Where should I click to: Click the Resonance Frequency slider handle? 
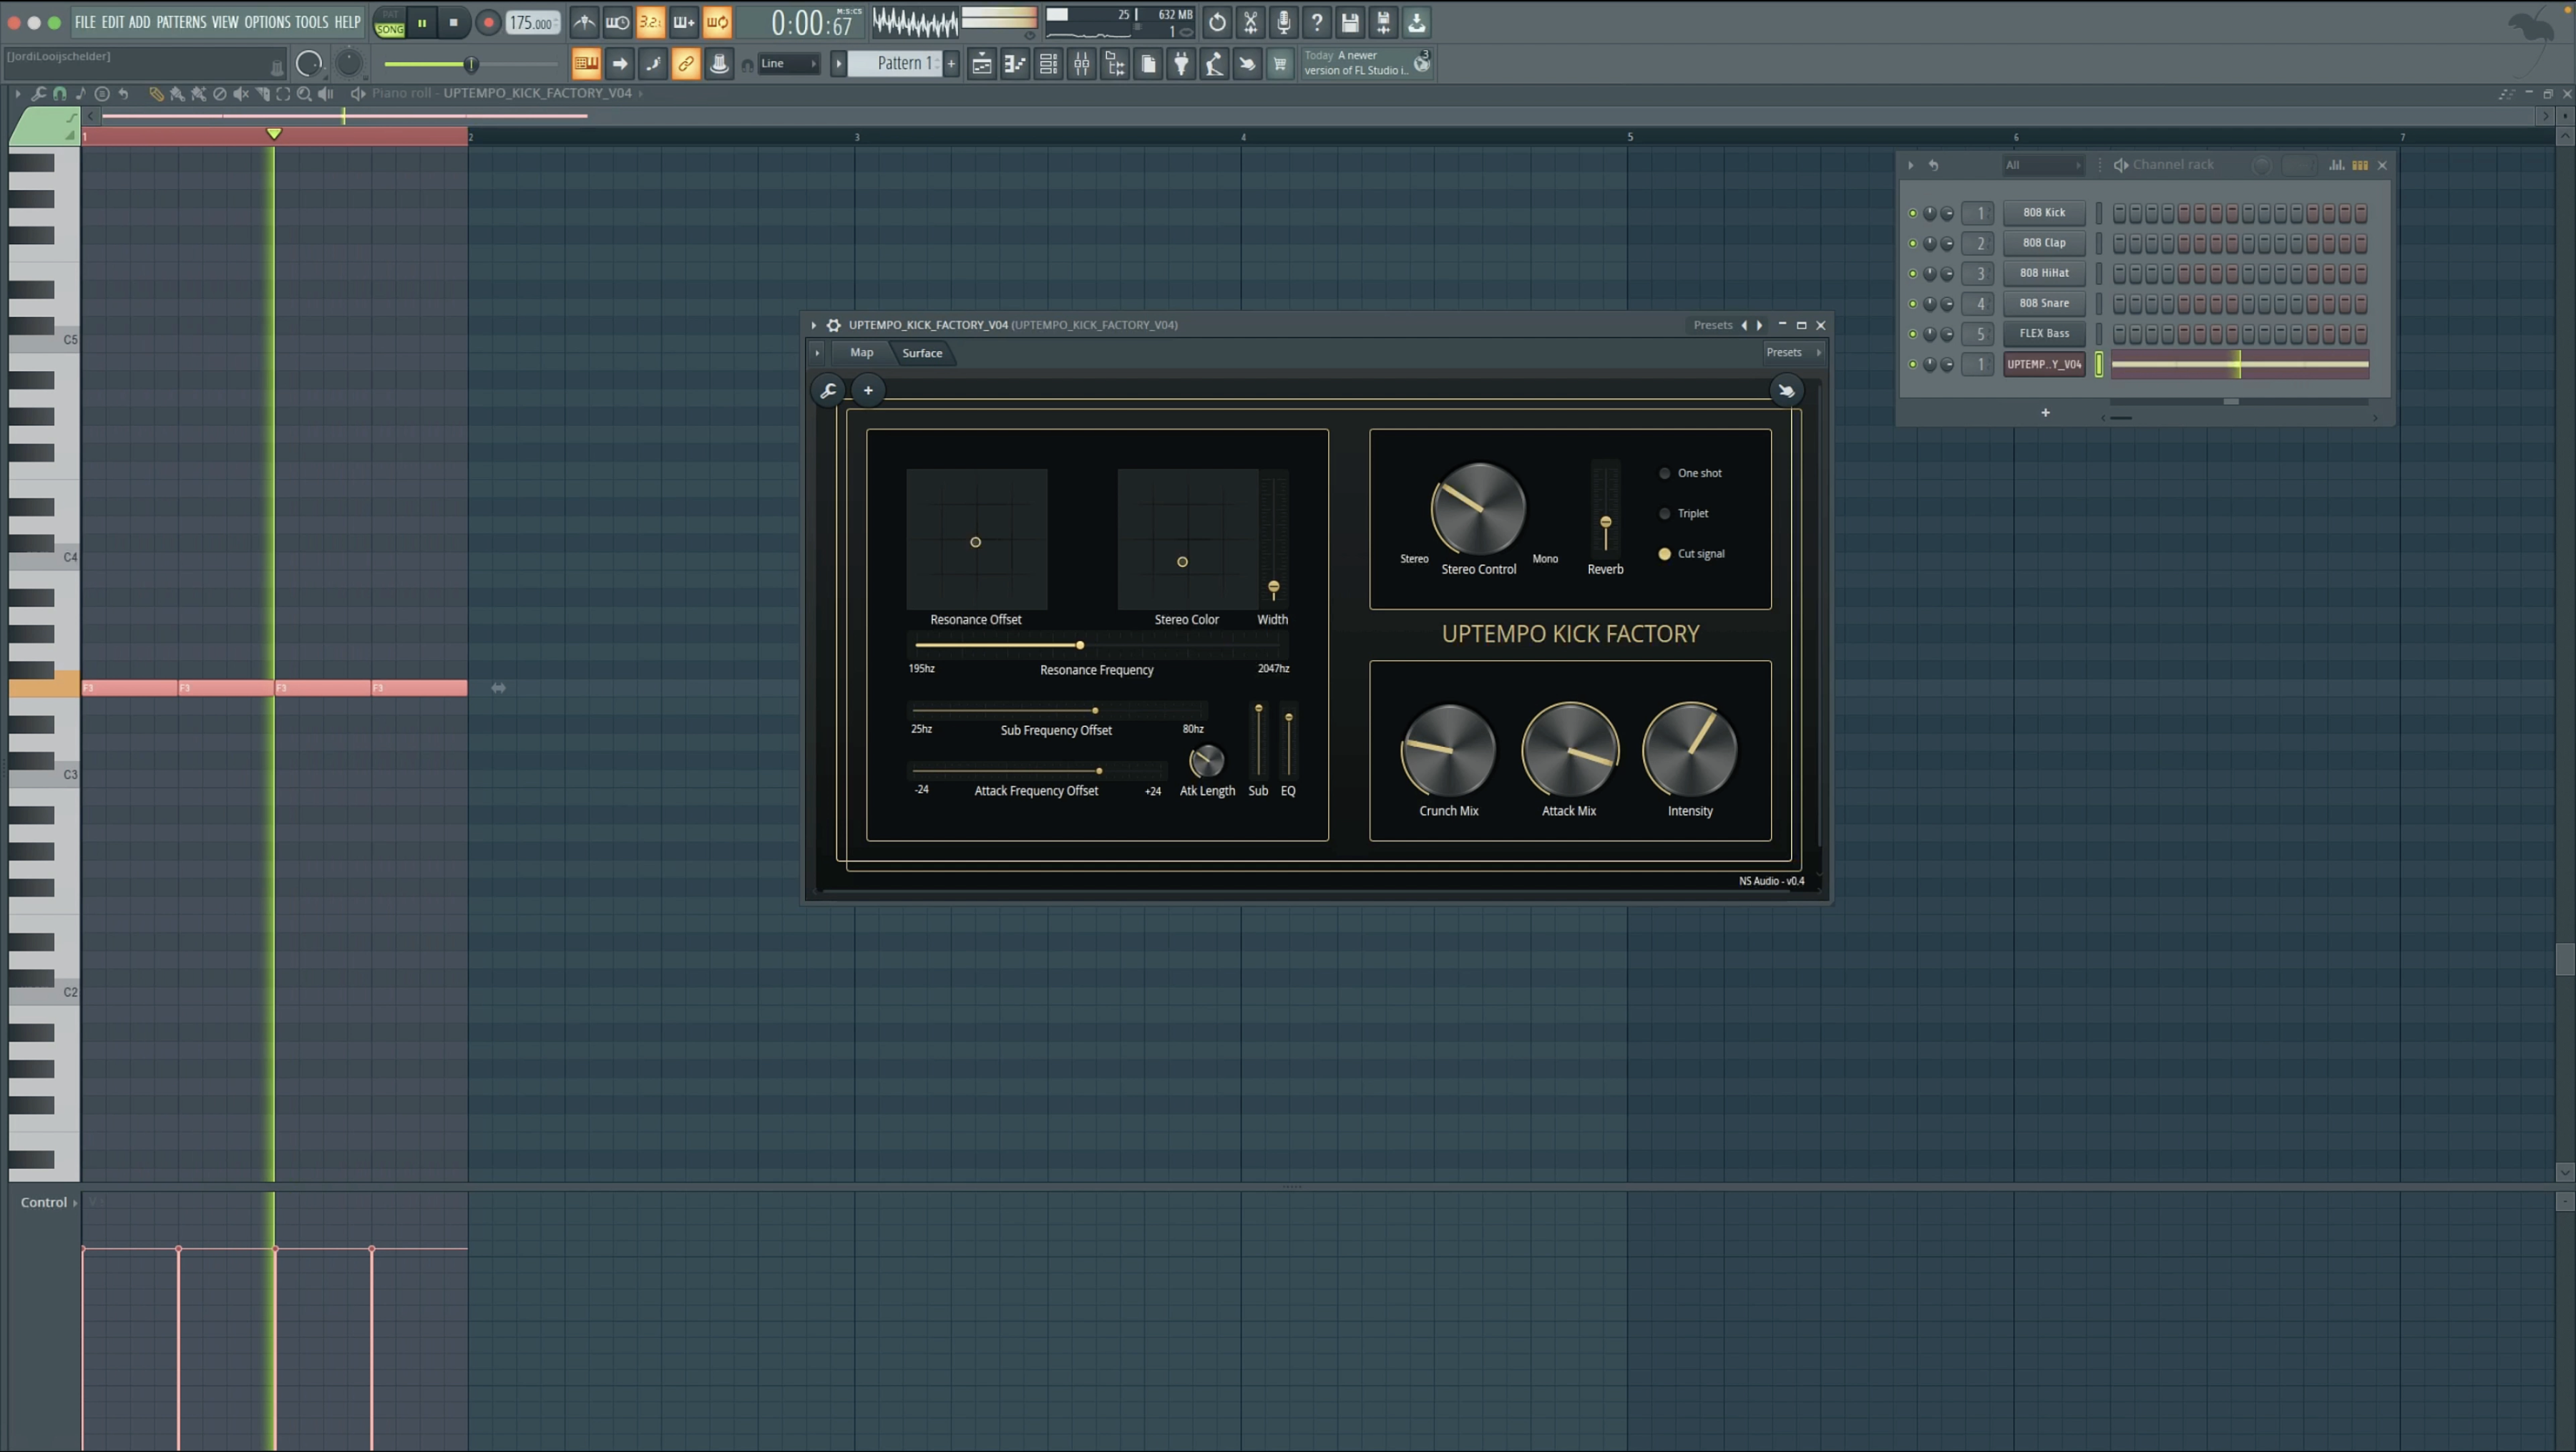tap(1080, 645)
